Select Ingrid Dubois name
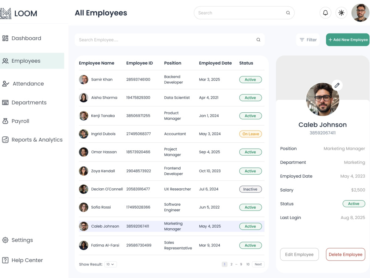Viewport: 370px width, 278px height. coord(103,134)
